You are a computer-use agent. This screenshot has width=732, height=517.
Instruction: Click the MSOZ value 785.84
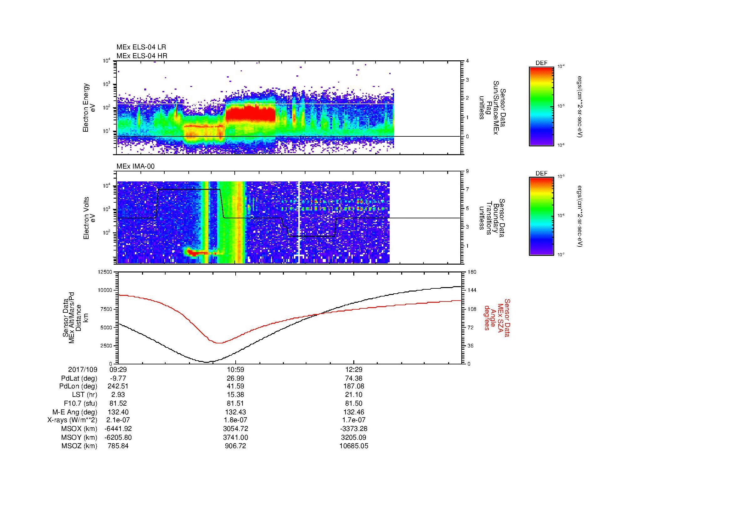(118, 446)
